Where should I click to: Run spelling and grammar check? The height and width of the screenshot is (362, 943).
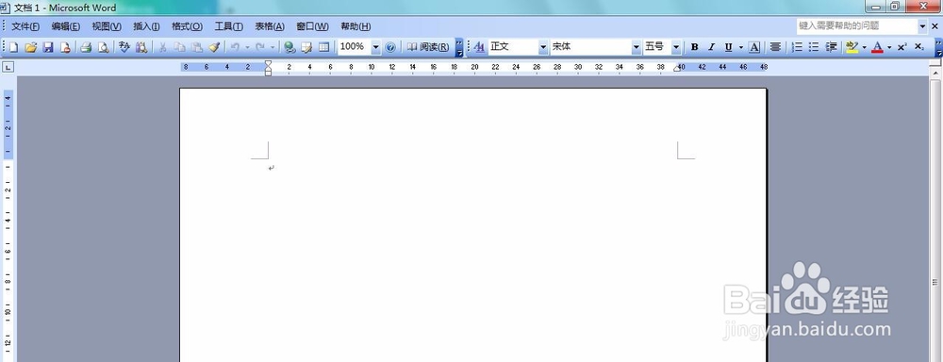click(124, 47)
